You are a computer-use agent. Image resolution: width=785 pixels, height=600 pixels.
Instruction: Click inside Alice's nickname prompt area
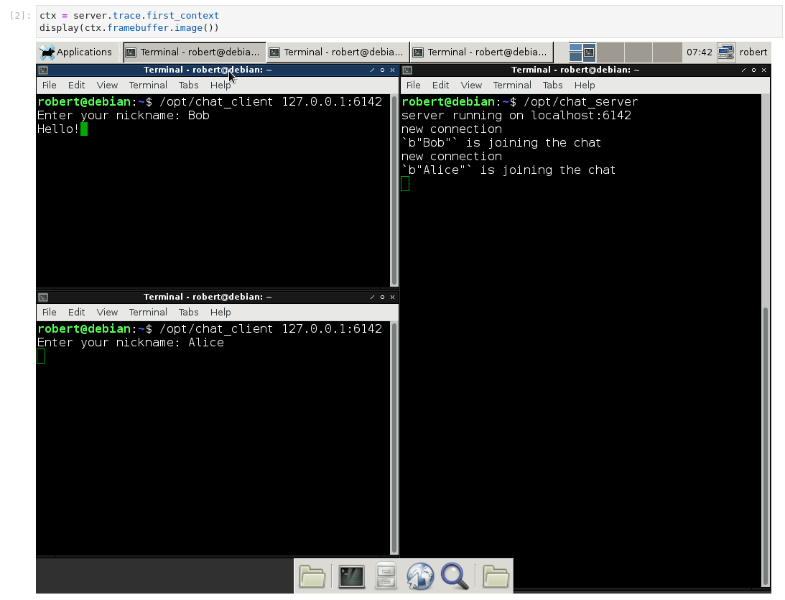[144, 343]
